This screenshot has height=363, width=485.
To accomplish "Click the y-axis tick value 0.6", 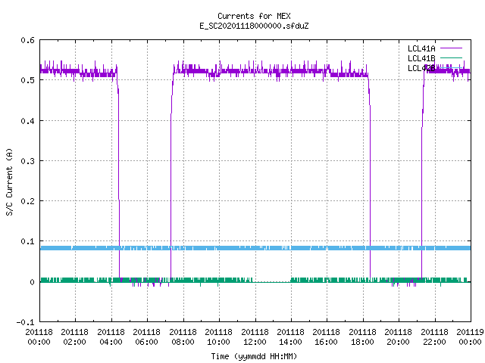I will [27, 40].
